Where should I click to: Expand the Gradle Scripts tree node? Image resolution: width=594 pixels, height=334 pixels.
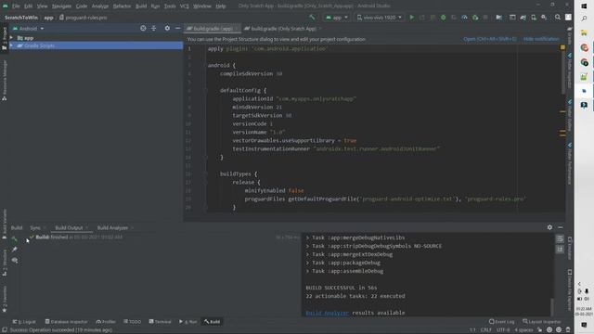[11, 45]
